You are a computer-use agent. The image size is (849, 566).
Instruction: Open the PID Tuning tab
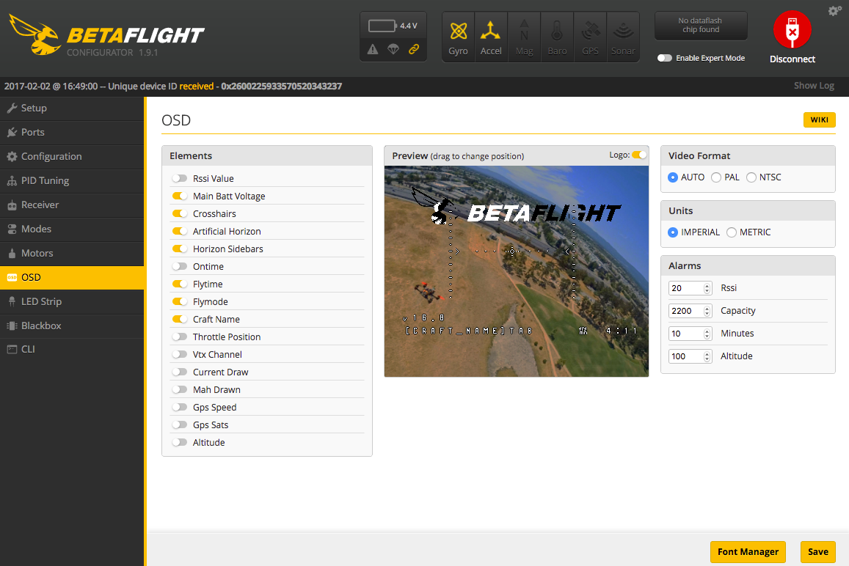pyautogui.click(x=72, y=181)
